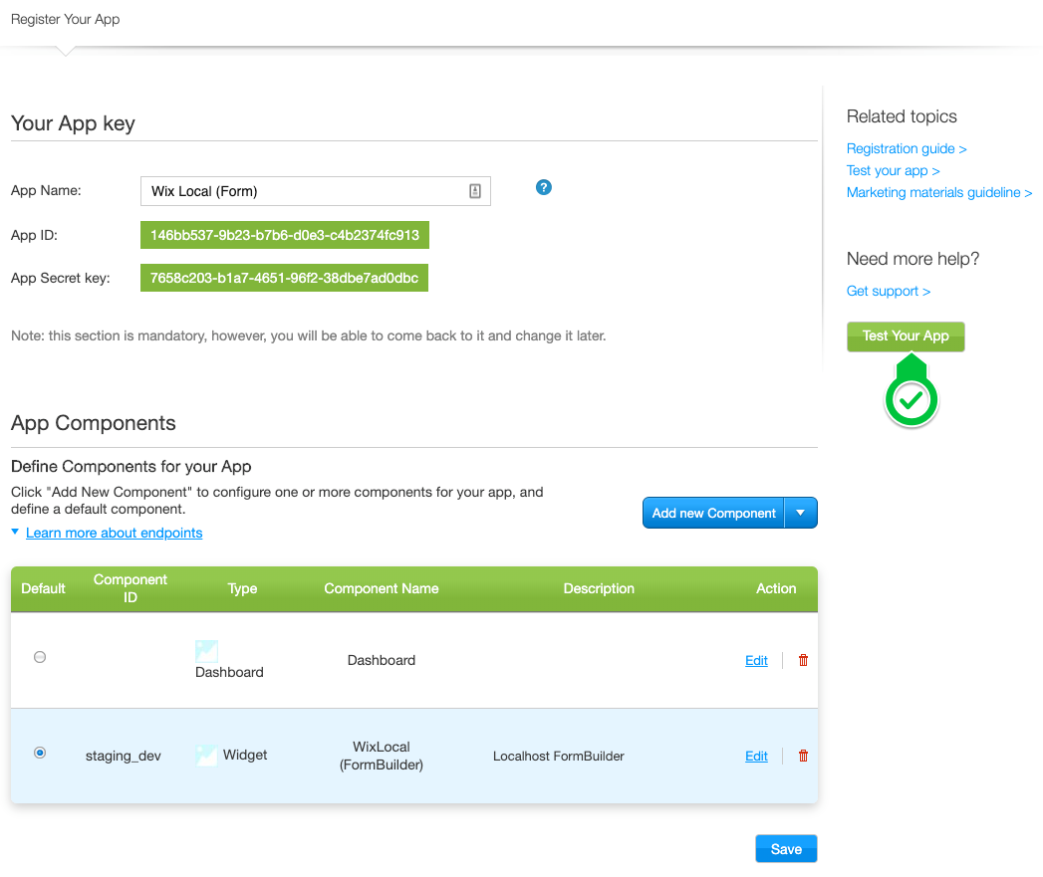
Task: Delete the Dashboard component via trash icon
Action: point(804,660)
